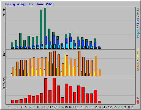Click the red KB bar for day 2
Screen dimensions: 141x110
coord(13,102)
